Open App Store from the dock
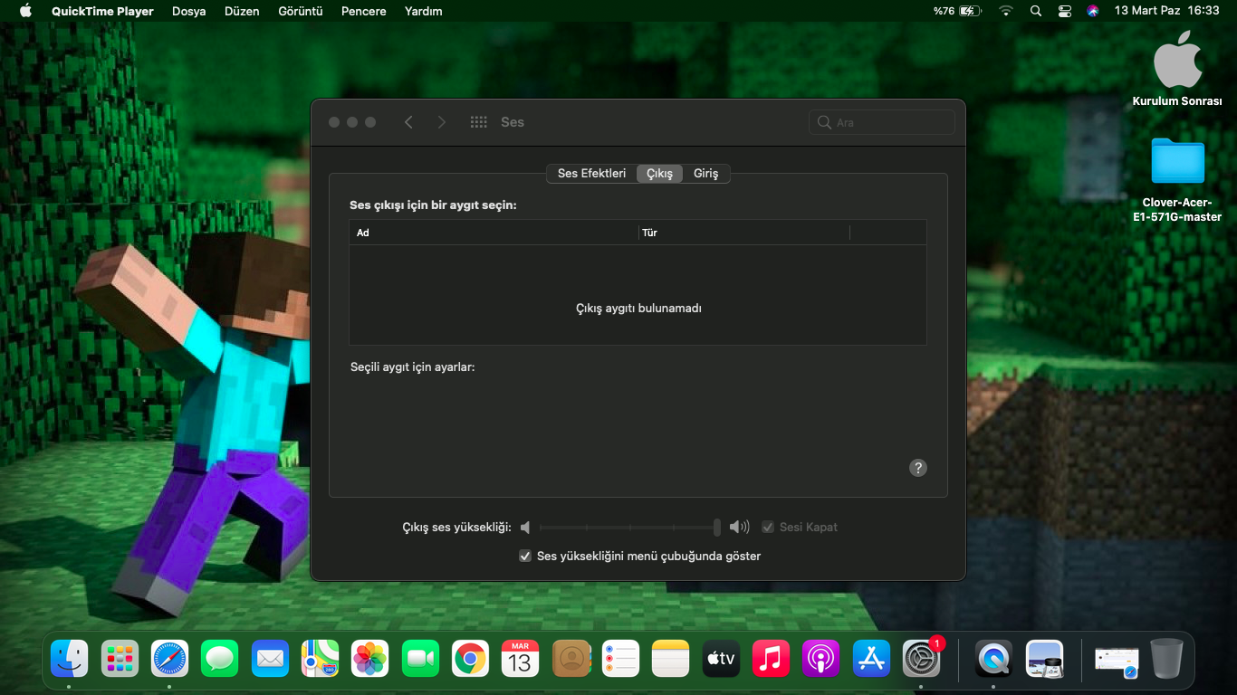 [871, 659]
